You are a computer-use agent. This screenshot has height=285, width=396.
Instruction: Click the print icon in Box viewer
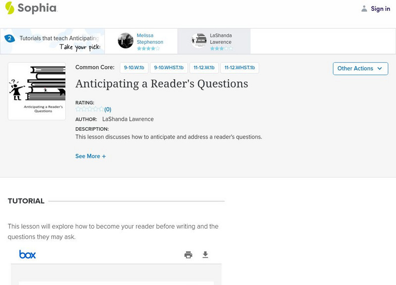pos(188,255)
